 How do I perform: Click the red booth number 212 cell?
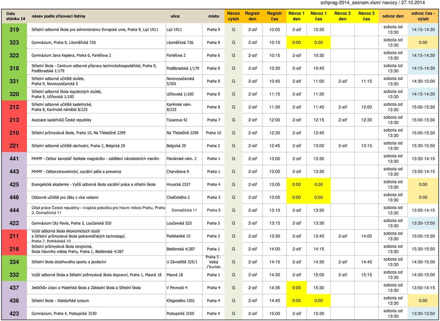click(14, 107)
